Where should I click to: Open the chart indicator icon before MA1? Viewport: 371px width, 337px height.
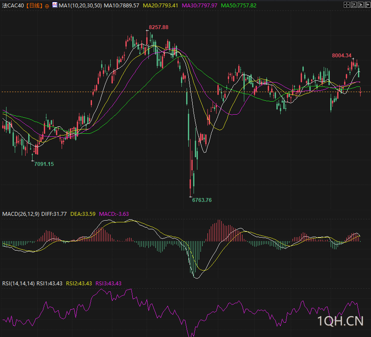pyautogui.click(x=54, y=6)
